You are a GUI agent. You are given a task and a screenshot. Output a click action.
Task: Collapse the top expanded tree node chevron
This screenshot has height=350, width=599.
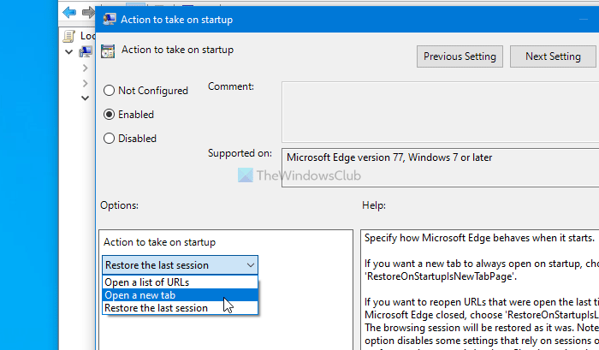pos(69,52)
